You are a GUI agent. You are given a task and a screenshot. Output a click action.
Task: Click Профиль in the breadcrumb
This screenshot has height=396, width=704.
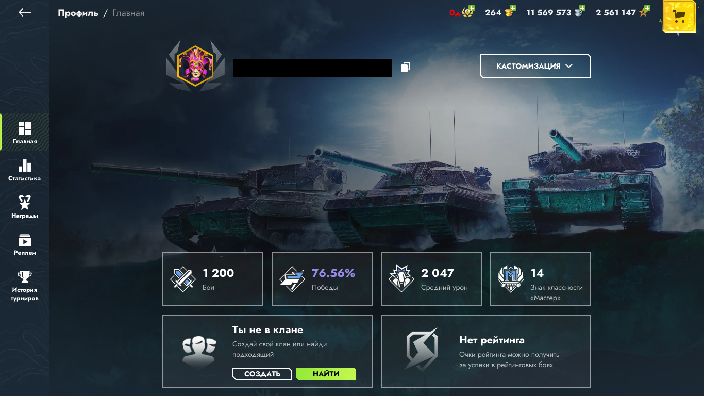(78, 13)
